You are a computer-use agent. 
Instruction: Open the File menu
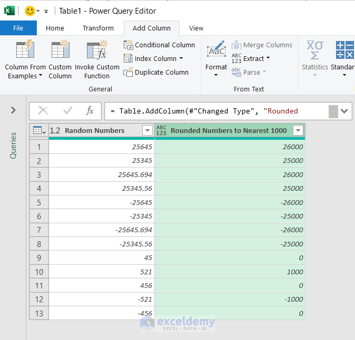[18, 28]
